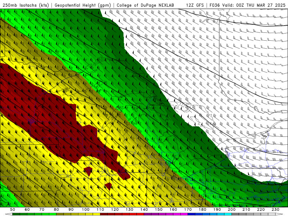Image resolution: width=288 pixels, height=216 pixels.
Task: Click the '50' value on the color scale
Action: click(13, 210)
